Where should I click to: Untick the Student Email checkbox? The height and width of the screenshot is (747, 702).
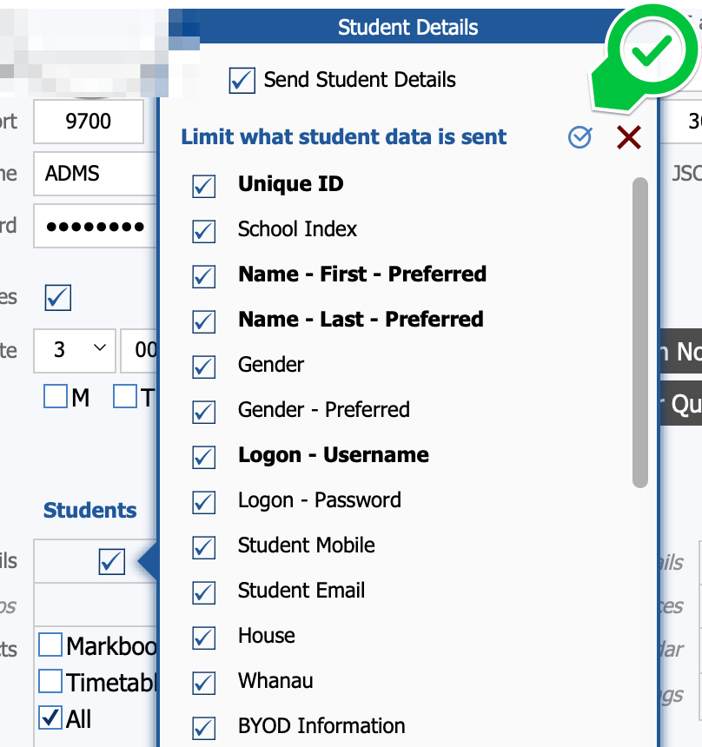(203, 592)
